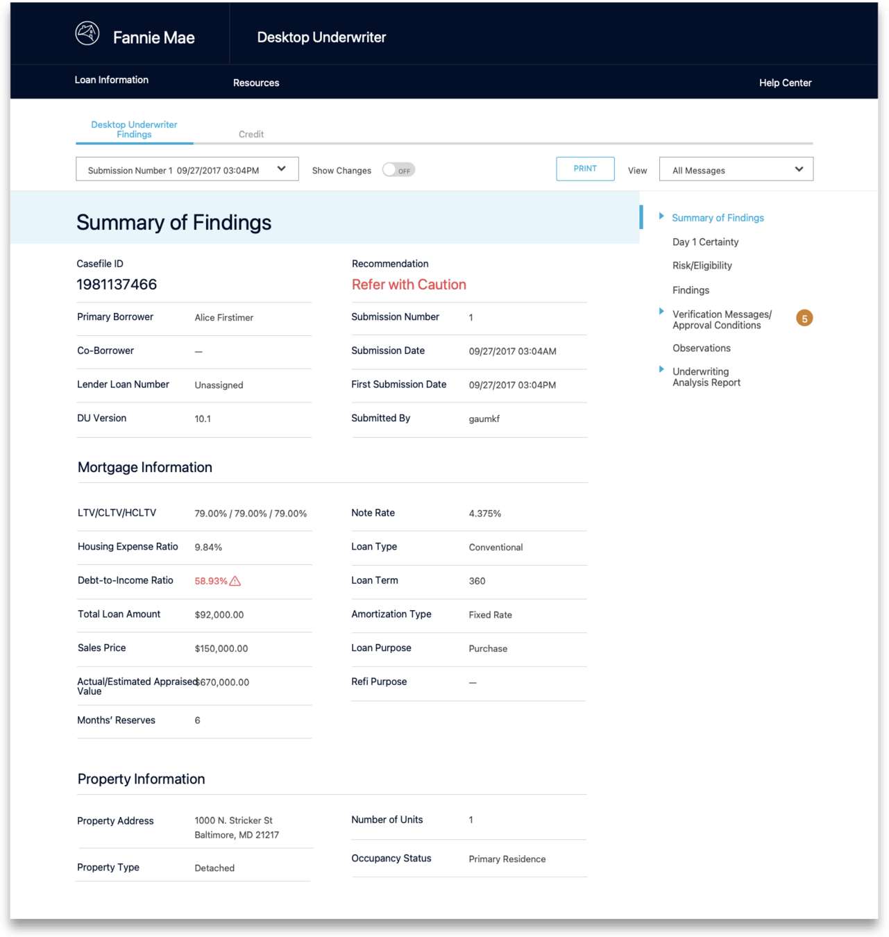This screenshot has height=937, width=889.
Task: Click Housing Expense Ratio 9.84%
Action: (208, 548)
